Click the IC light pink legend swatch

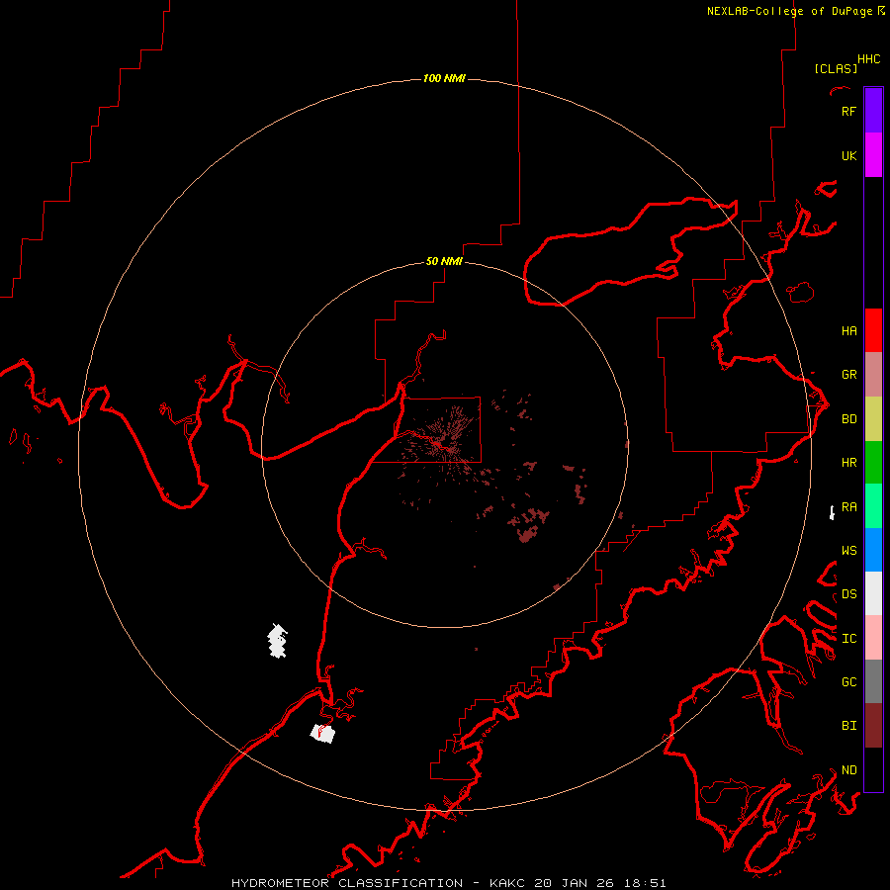[x=873, y=638]
